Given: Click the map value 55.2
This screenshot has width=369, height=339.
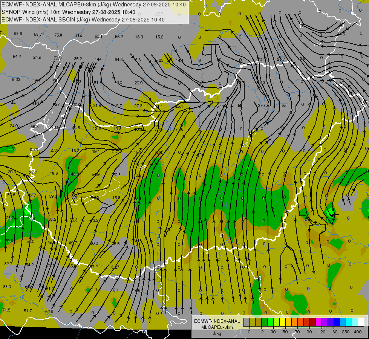Looking at the screenshot, I should tap(119, 37).
